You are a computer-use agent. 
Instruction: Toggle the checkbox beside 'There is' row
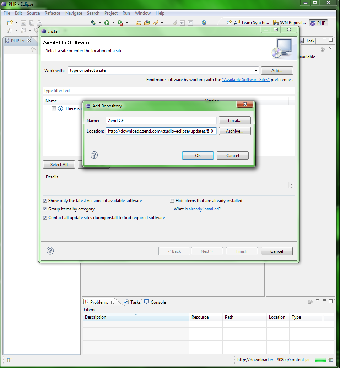tap(54, 108)
